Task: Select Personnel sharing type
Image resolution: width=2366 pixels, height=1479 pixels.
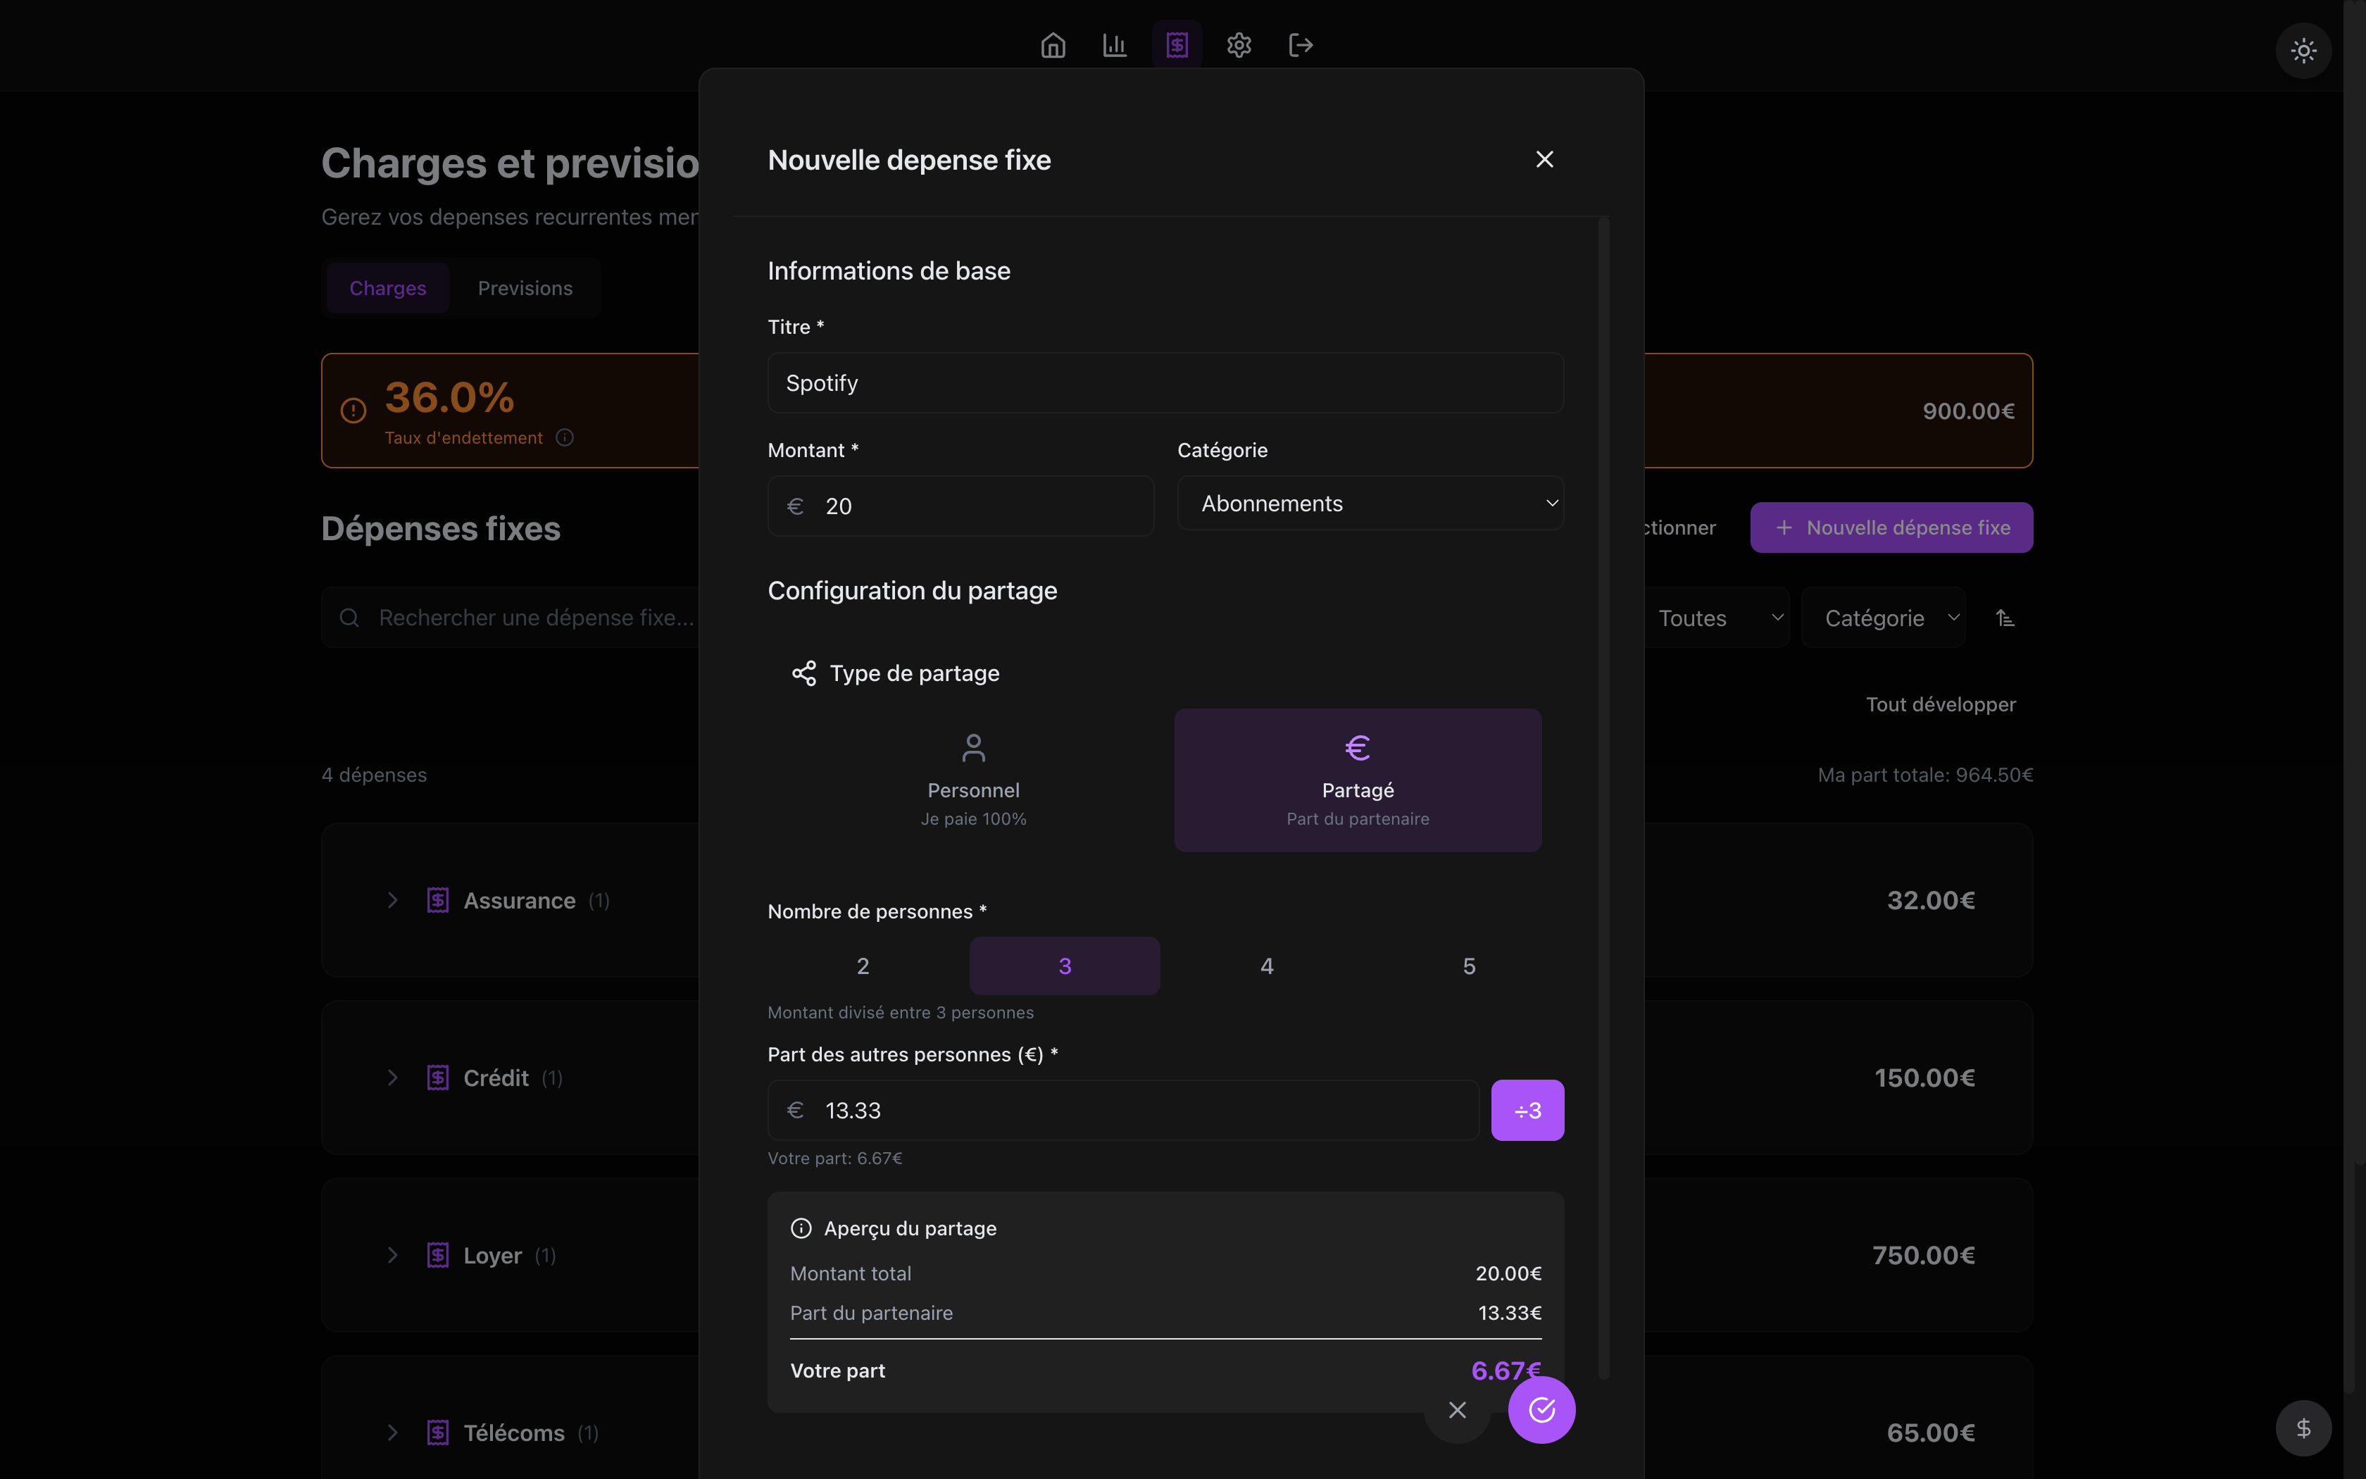Action: [x=972, y=780]
